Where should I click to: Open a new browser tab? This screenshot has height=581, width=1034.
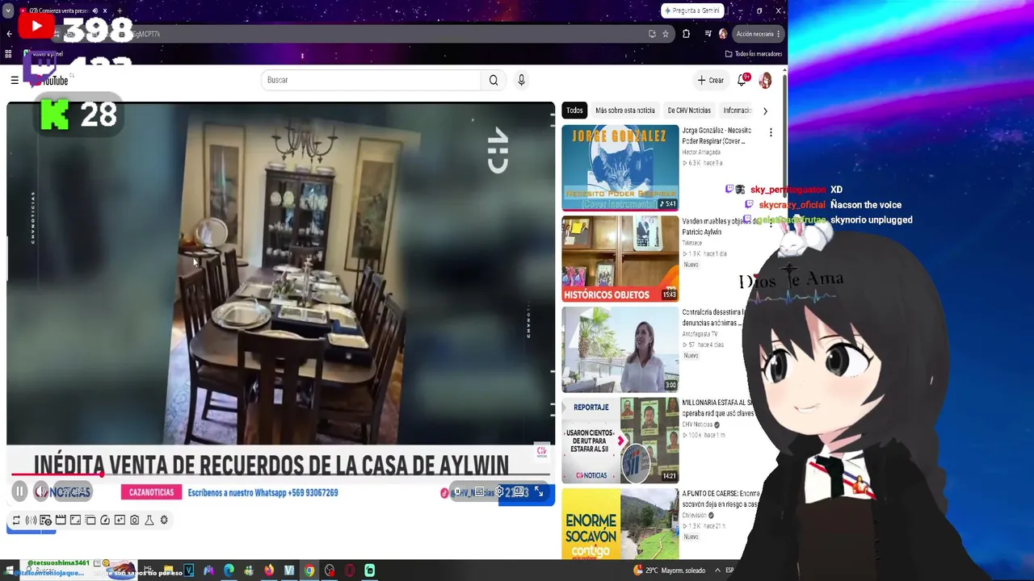coord(119,10)
